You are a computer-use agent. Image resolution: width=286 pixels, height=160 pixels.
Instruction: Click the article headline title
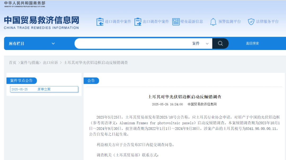pos(184,97)
